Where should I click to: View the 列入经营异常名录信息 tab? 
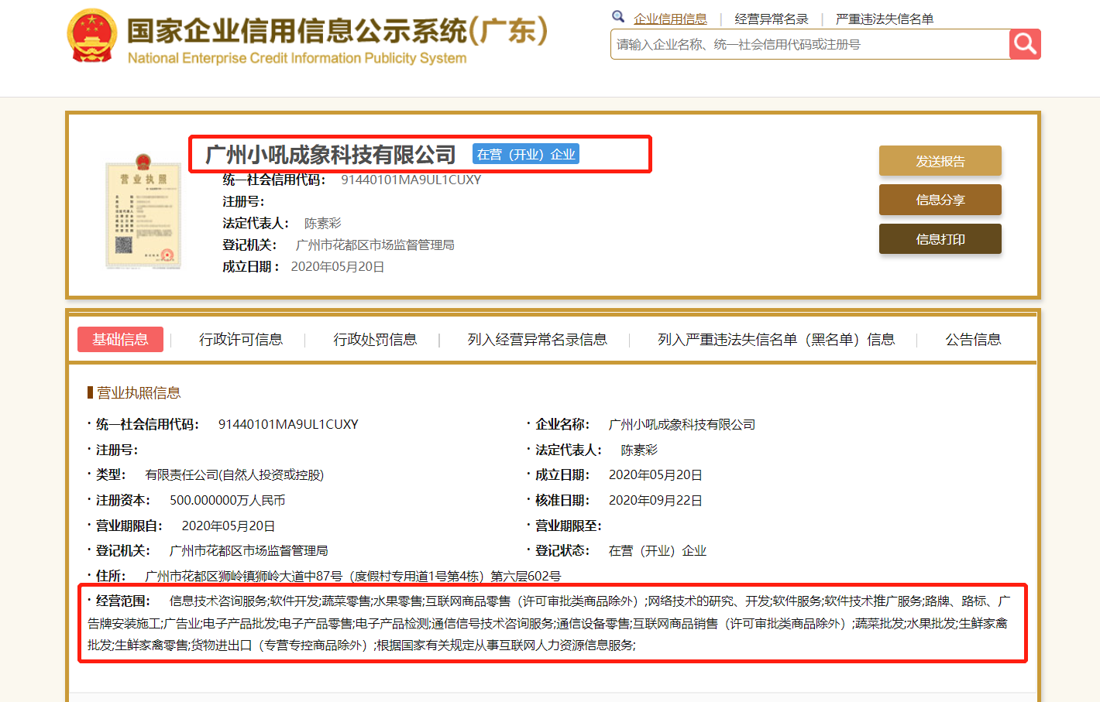(537, 340)
